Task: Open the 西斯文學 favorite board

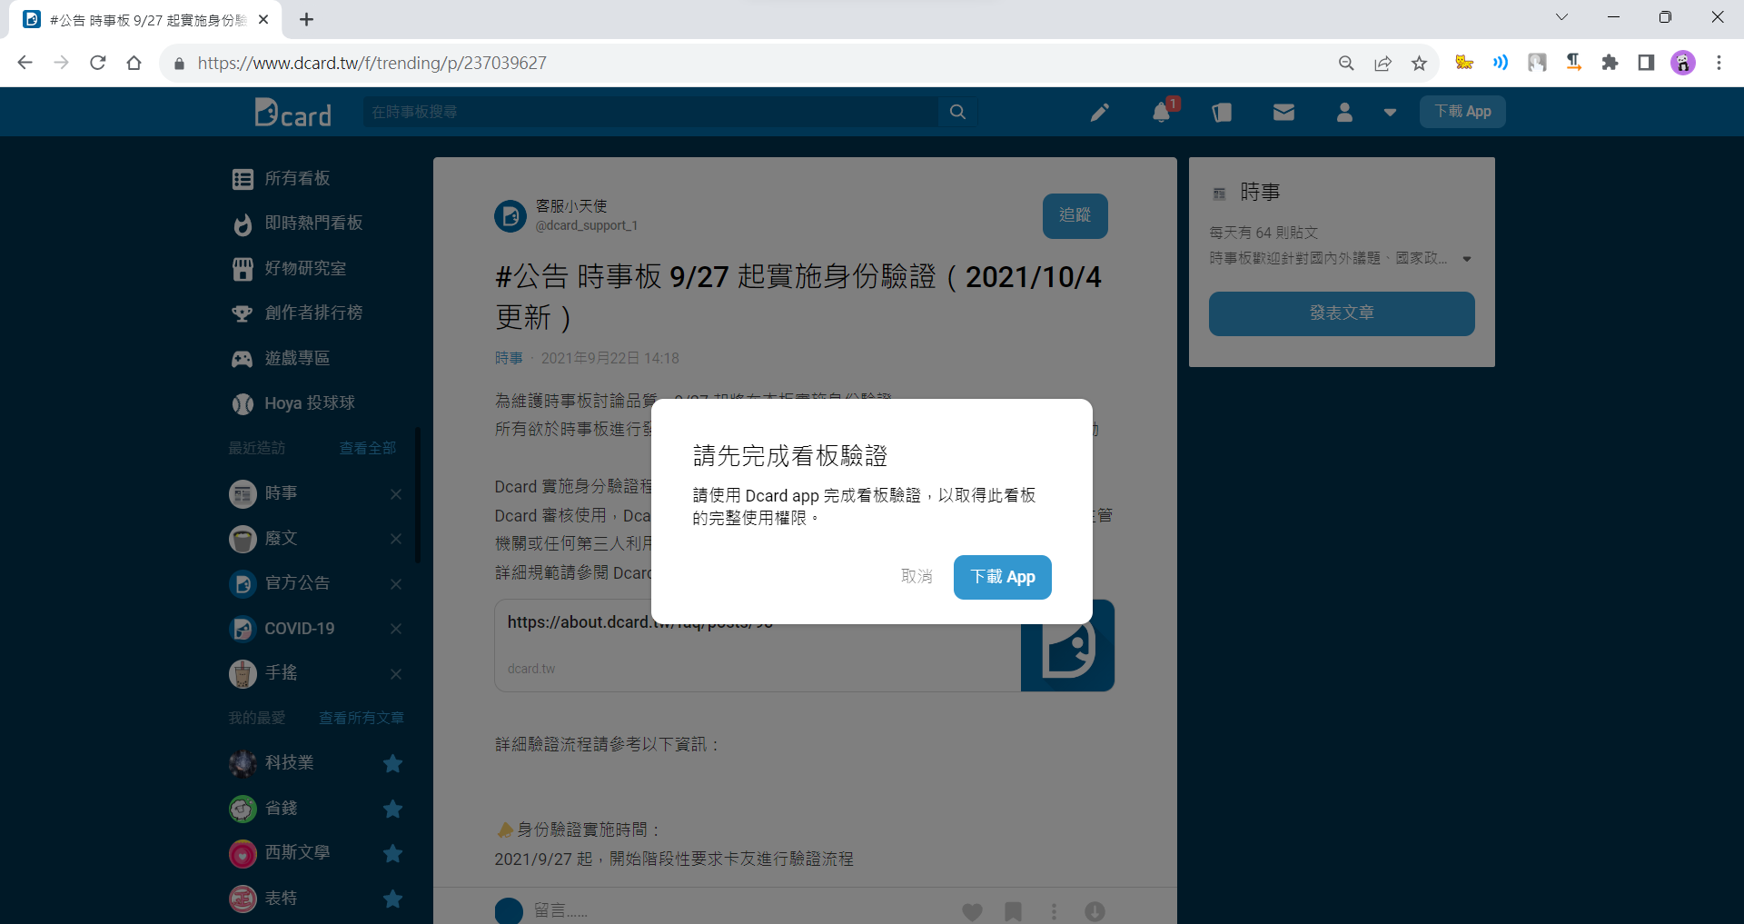Action: [280, 853]
